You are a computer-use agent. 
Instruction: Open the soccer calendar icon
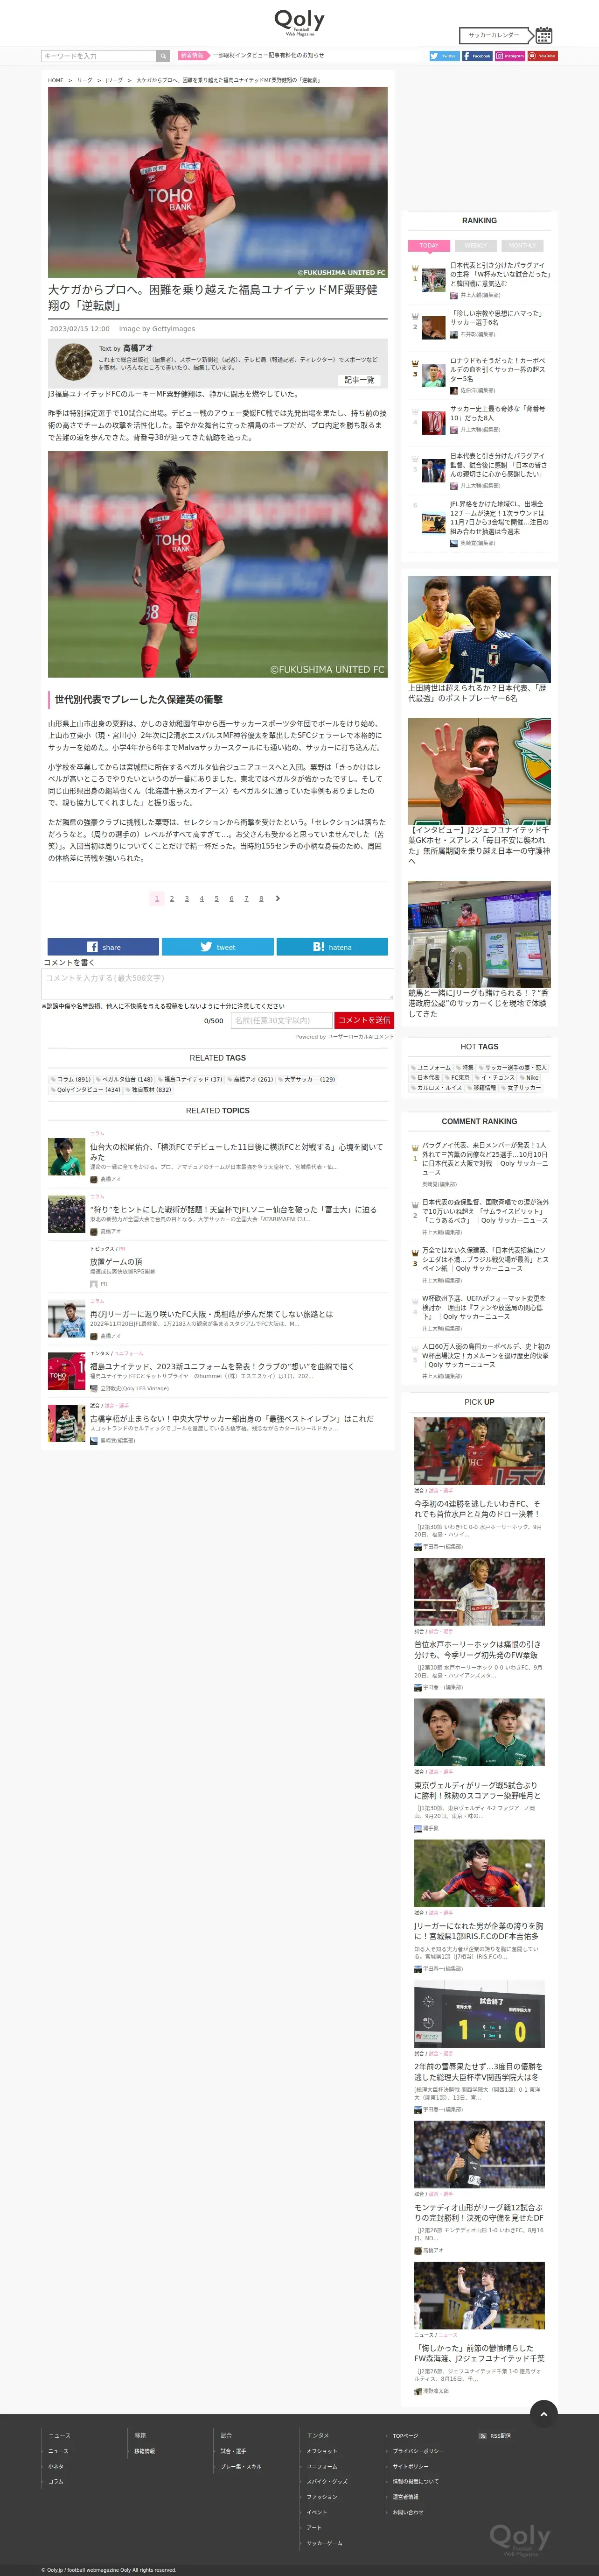543,35
